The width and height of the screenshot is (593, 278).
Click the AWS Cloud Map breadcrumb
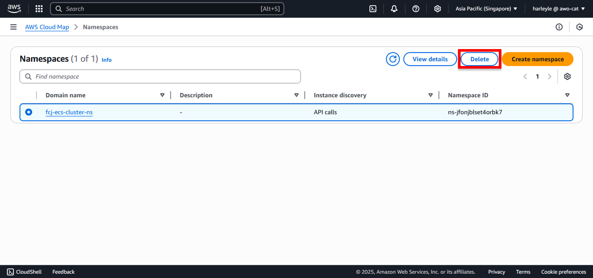coord(47,27)
